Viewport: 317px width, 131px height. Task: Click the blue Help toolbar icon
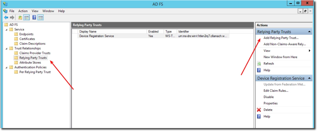point(34,18)
